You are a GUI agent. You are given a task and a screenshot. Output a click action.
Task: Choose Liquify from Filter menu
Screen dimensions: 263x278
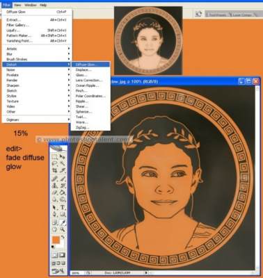click(37, 31)
